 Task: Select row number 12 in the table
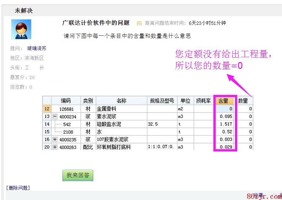tap(47, 109)
